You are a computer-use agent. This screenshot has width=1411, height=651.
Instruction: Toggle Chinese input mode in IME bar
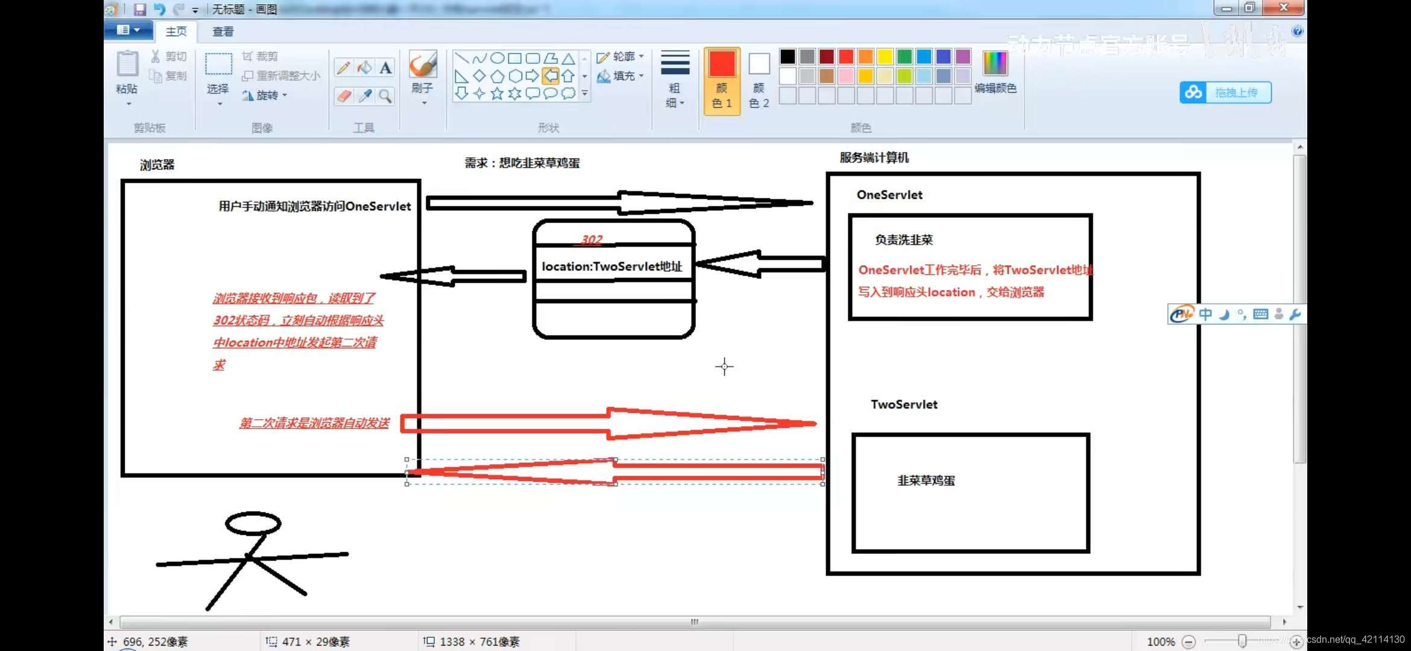pyautogui.click(x=1205, y=314)
